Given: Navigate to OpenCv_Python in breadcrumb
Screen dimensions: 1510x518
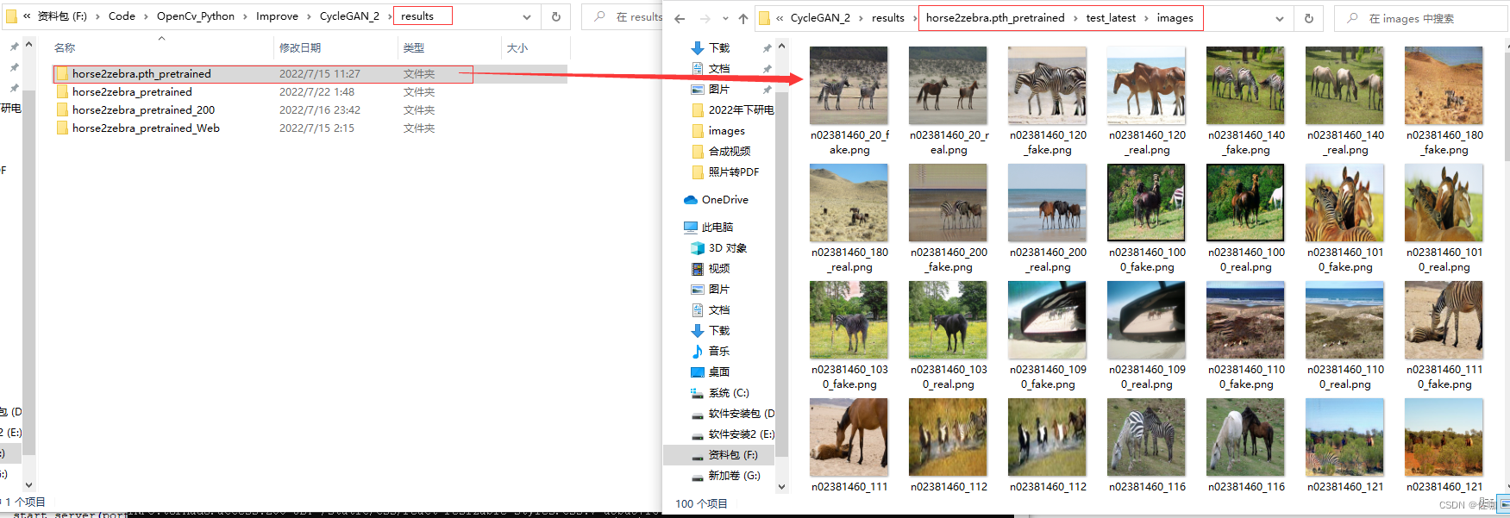Looking at the screenshot, I should pos(195,16).
